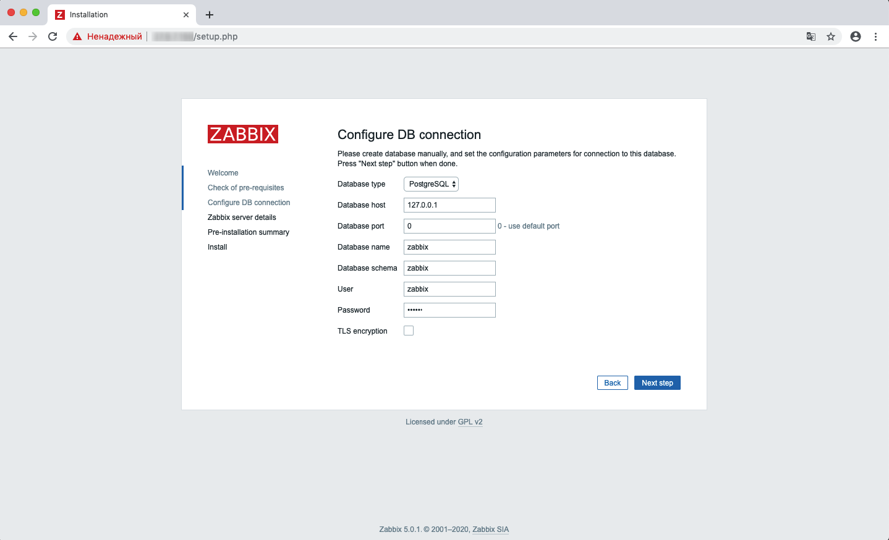Click the Next step button
The width and height of the screenshot is (889, 540).
(x=657, y=383)
